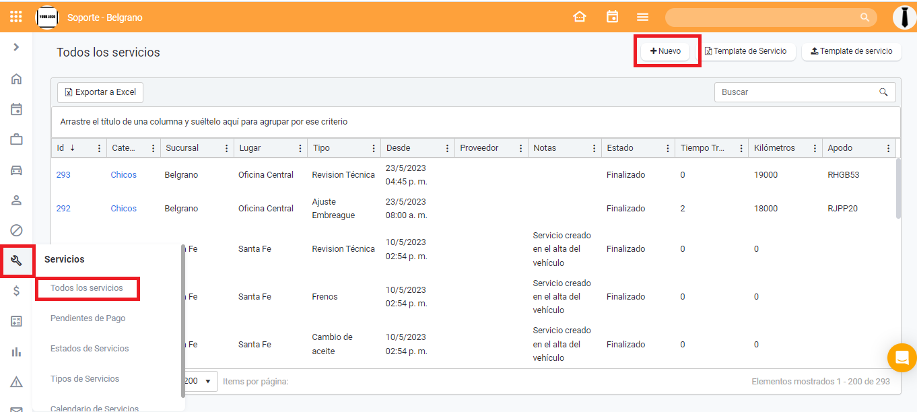Open column menu for Estado header
Viewport: 917px width, 412px height.
click(667, 148)
